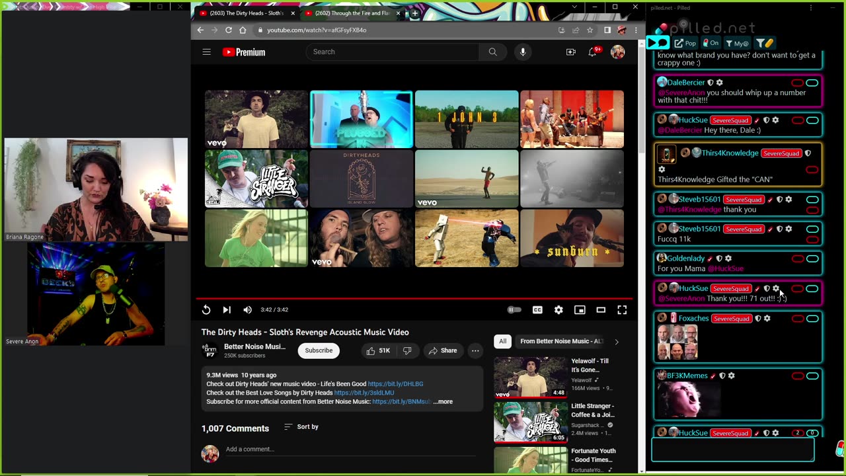The height and width of the screenshot is (476, 846).
Task: Toggle the pilled.net On switch
Action: point(711,43)
